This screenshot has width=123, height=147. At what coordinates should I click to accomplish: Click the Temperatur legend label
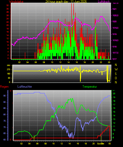89,87
